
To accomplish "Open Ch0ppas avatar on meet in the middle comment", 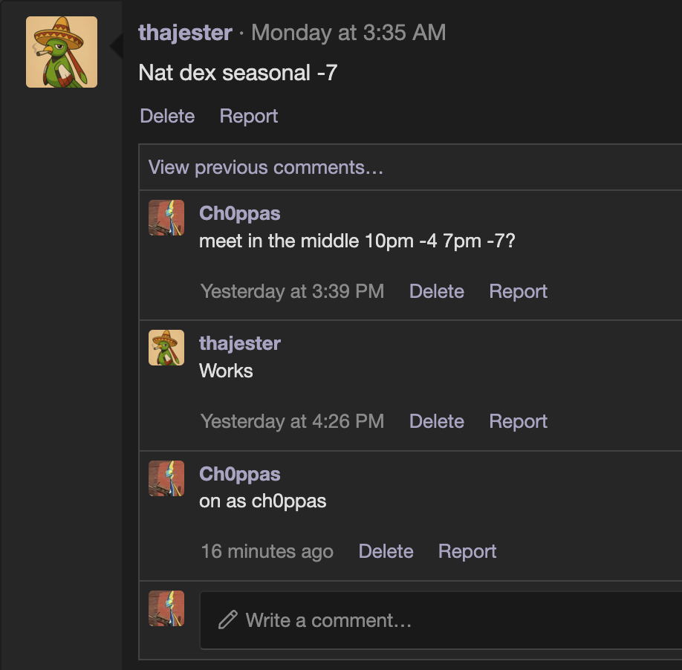I will 166,218.
